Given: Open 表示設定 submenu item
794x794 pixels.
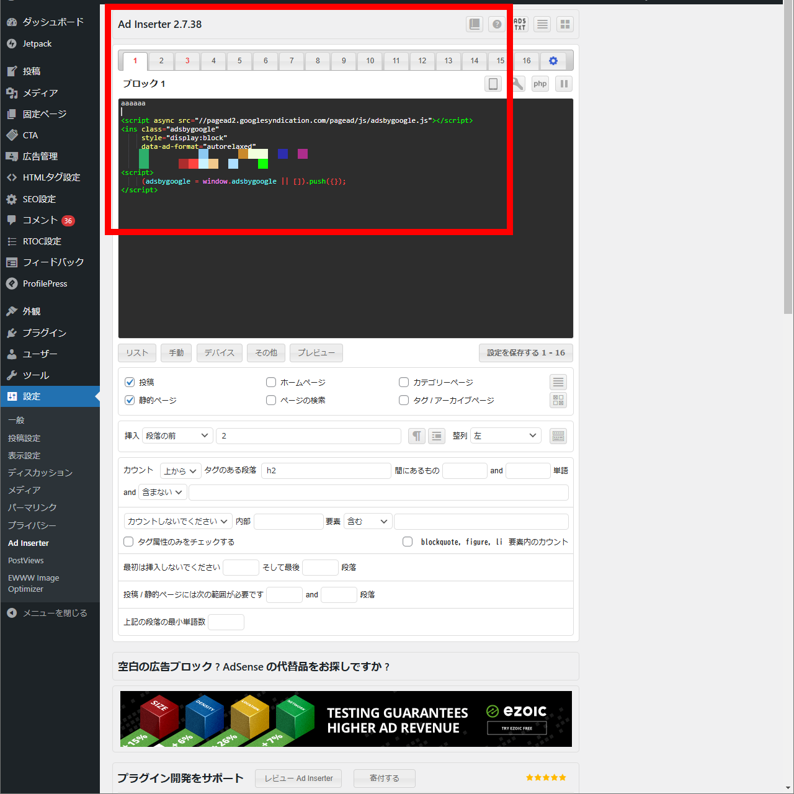Looking at the screenshot, I should [x=24, y=455].
